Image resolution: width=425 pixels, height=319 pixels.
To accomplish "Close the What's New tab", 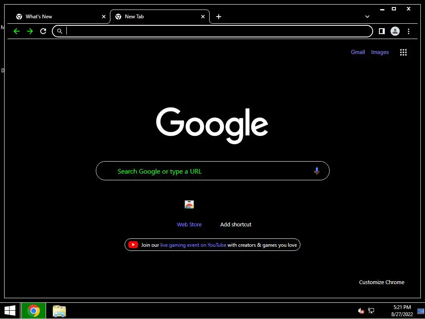I will 103,17.
